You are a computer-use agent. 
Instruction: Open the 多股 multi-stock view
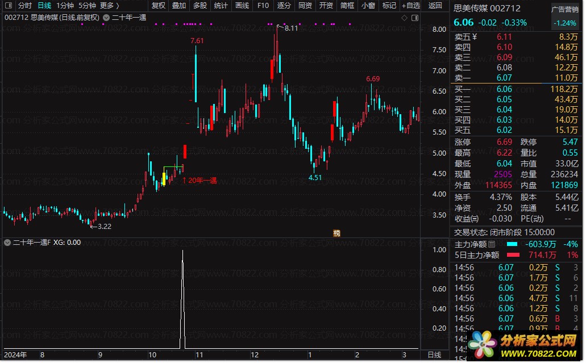tap(200, 6)
